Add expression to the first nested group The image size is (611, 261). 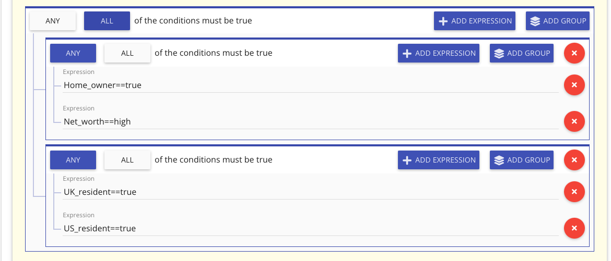(438, 53)
